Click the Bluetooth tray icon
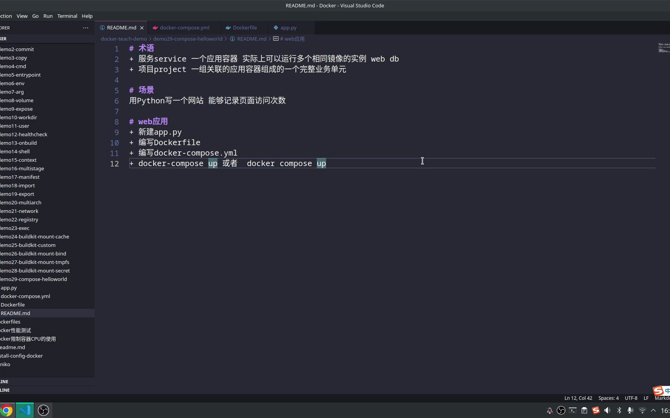Viewport: 670px width, 418px height. tap(619, 411)
